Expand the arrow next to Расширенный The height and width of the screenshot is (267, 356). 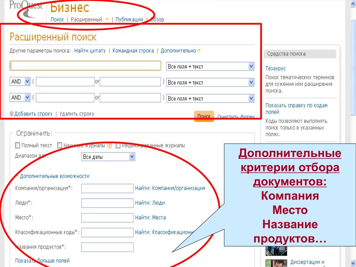point(107,19)
